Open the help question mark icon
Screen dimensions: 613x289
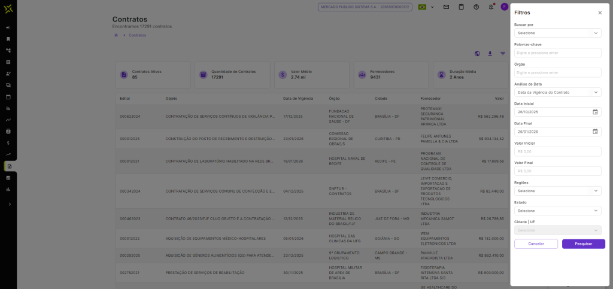476,7
